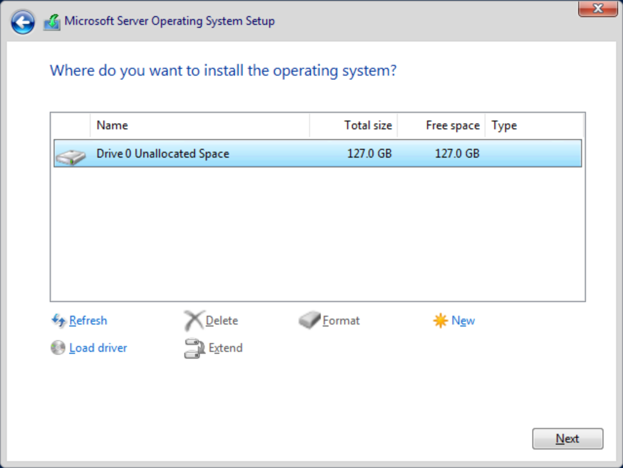The height and width of the screenshot is (468, 623).
Task: Click the Format link text
Action: coord(341,321)
